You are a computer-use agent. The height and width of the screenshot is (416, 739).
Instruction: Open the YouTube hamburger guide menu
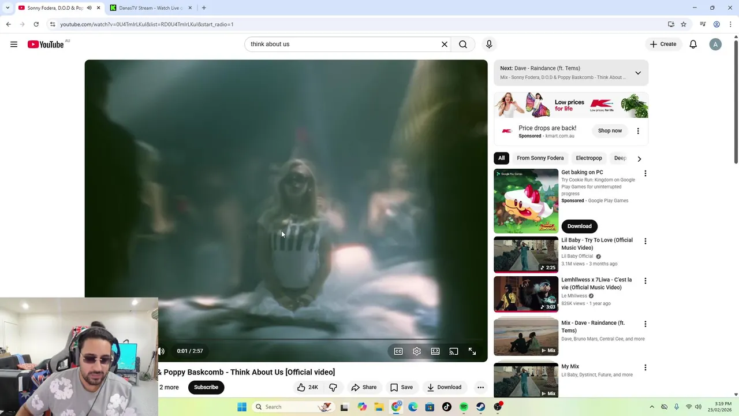14,44
